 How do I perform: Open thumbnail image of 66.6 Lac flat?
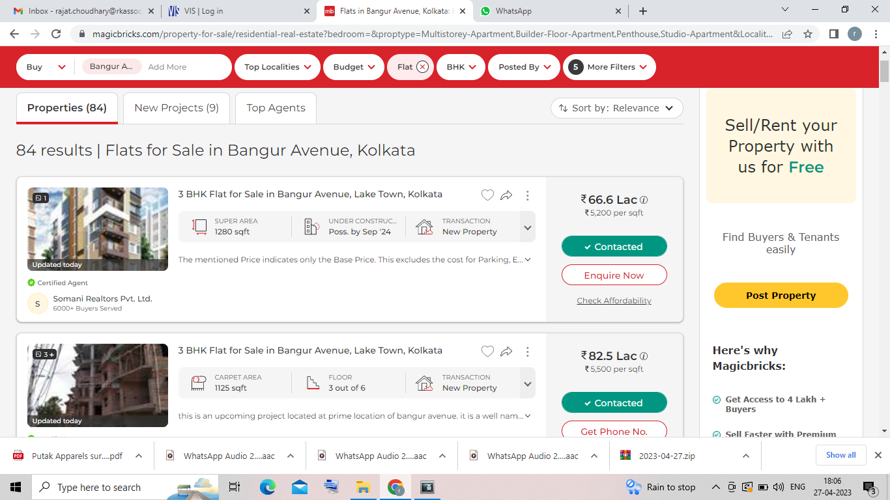[98, 229]
